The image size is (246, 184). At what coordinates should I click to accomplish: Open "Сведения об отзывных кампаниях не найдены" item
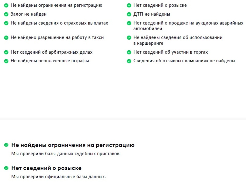[184, 61]
